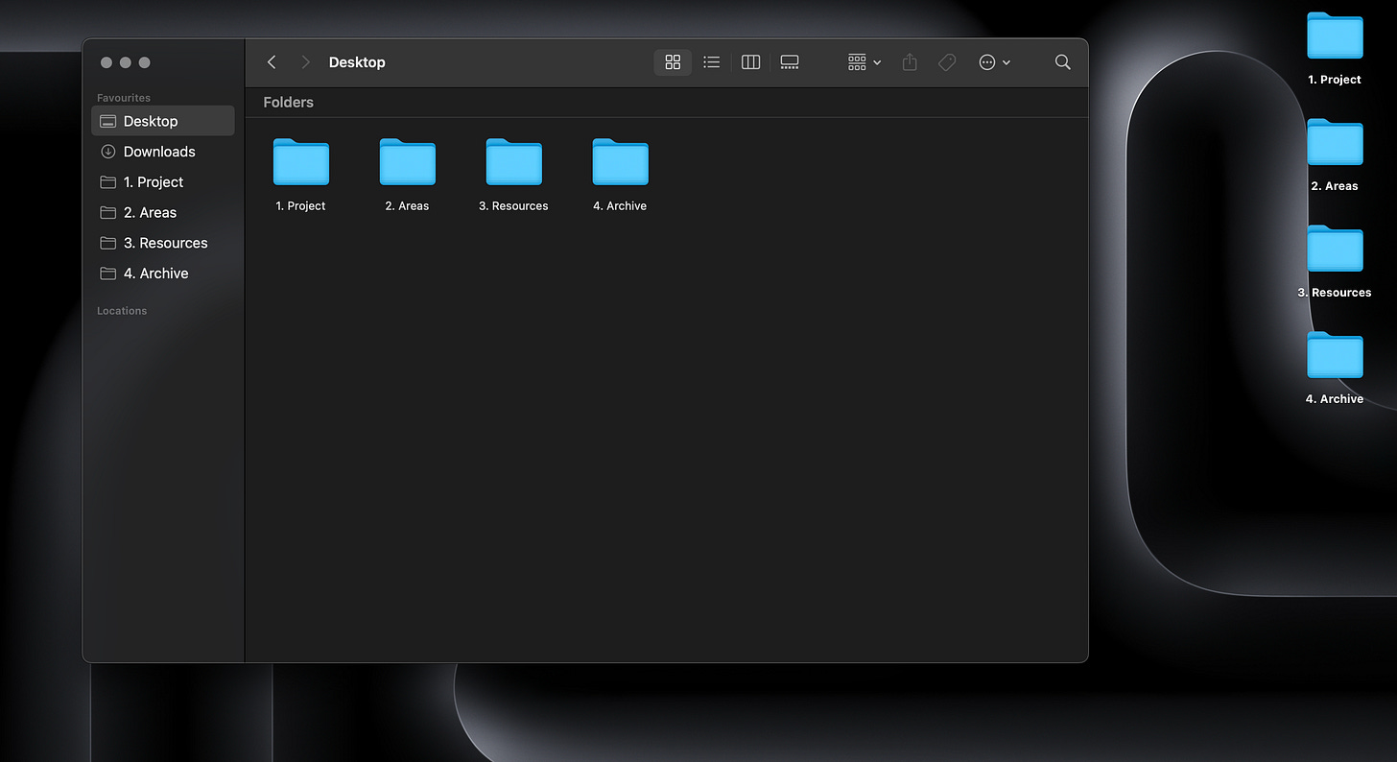
Task: Zoom the Finder window to full screen
Action: pos(145,62)
